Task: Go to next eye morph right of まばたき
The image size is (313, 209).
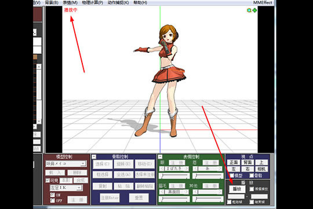Action: click(186, 168)
